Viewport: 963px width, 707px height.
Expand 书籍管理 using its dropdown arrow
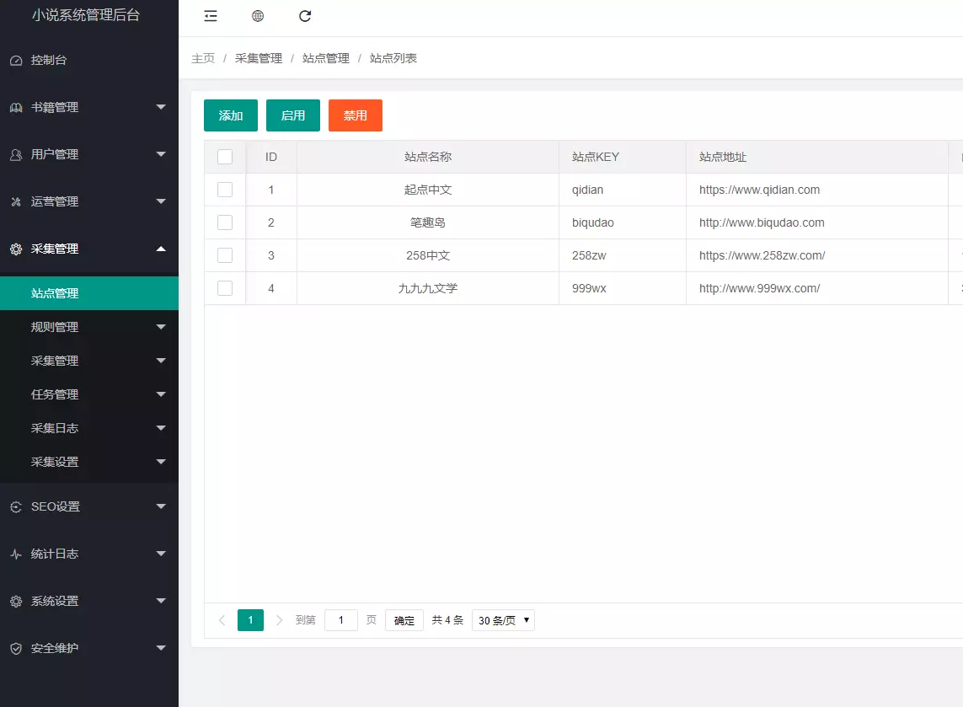[161, 107]
